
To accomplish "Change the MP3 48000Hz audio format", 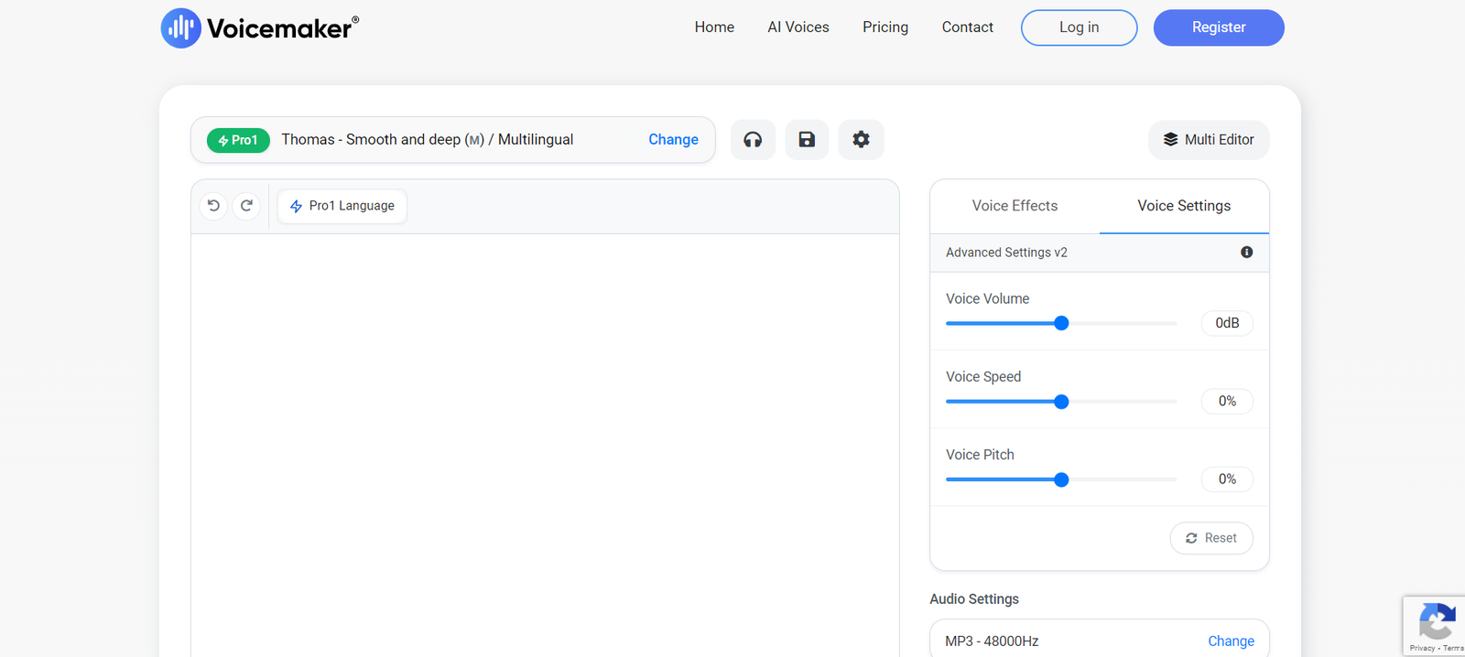I will (1231, 641).
